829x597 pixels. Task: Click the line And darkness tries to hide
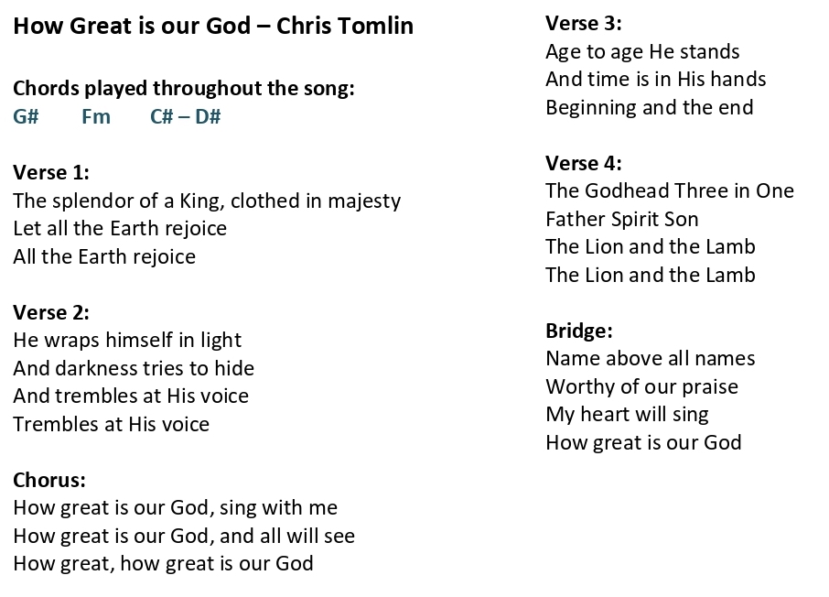(x=134, y=368)
